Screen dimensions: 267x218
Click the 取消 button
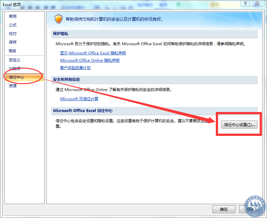(250, 209)
